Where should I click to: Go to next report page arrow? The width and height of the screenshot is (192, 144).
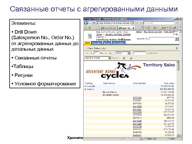[x=106, y=53]
